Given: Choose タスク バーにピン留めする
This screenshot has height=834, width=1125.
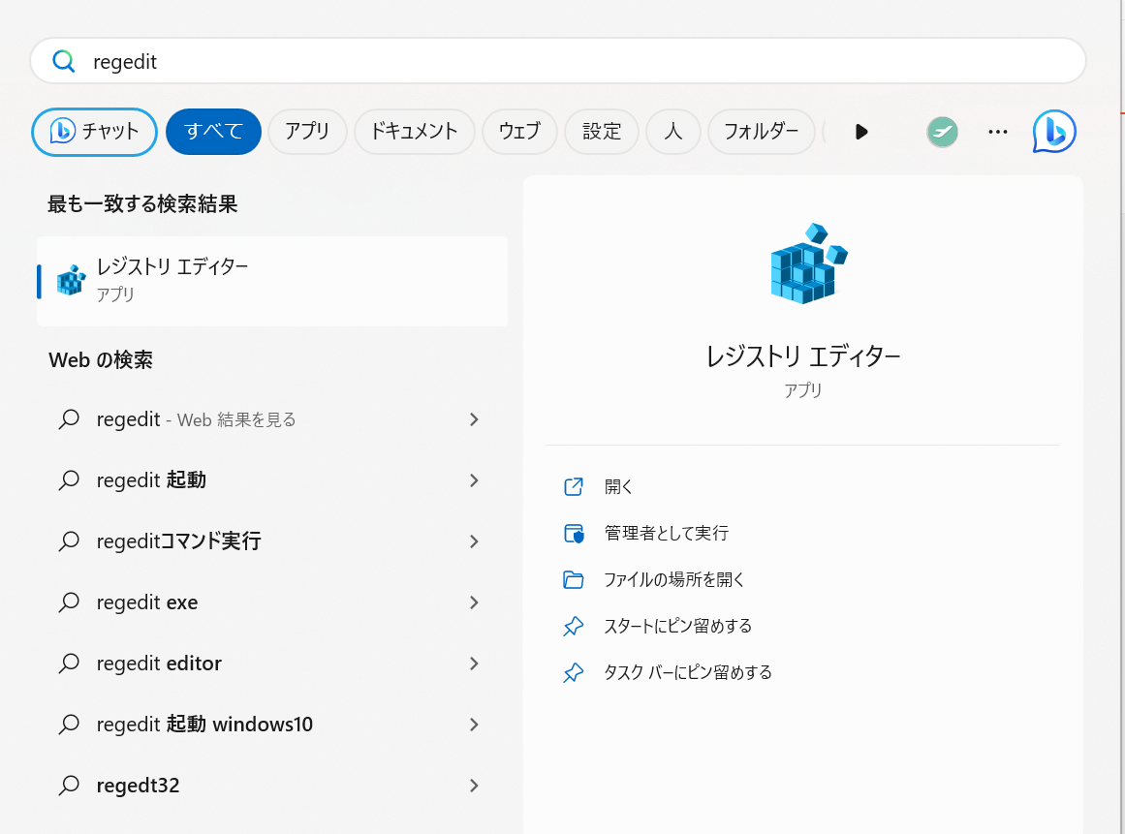Looking at the screenshot, I should point(688,672).
